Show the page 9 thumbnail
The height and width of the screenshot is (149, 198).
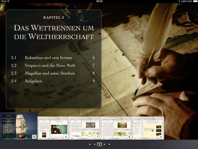point(148,127)
